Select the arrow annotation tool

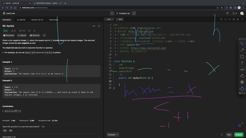point(242,50)
